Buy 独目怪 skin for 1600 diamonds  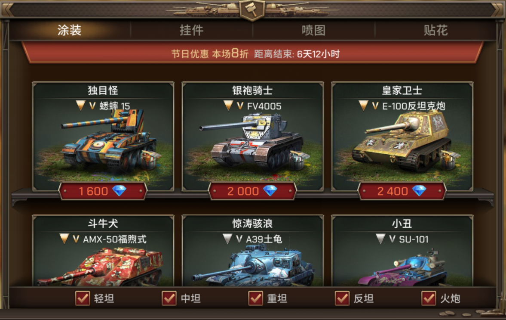(103, 191)
